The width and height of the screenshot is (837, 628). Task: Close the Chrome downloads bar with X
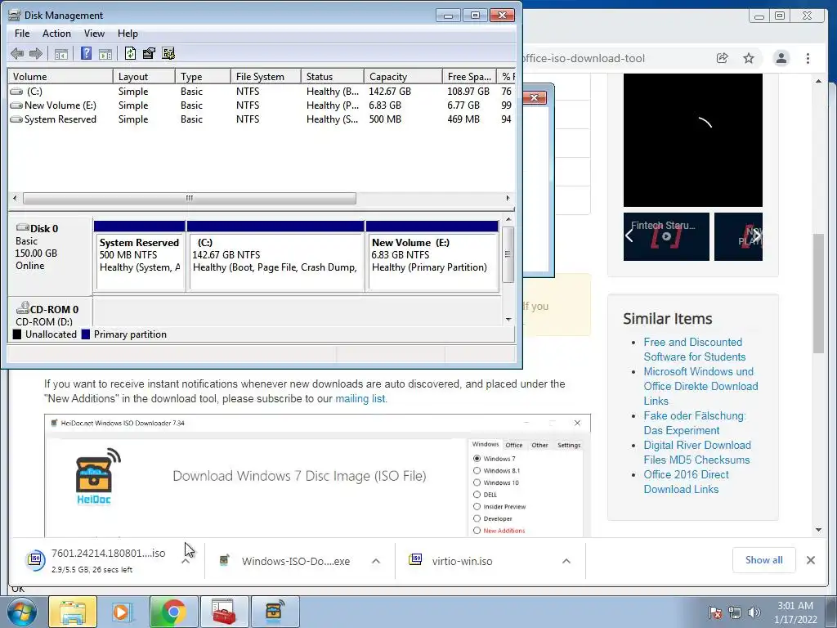(810, 560)
